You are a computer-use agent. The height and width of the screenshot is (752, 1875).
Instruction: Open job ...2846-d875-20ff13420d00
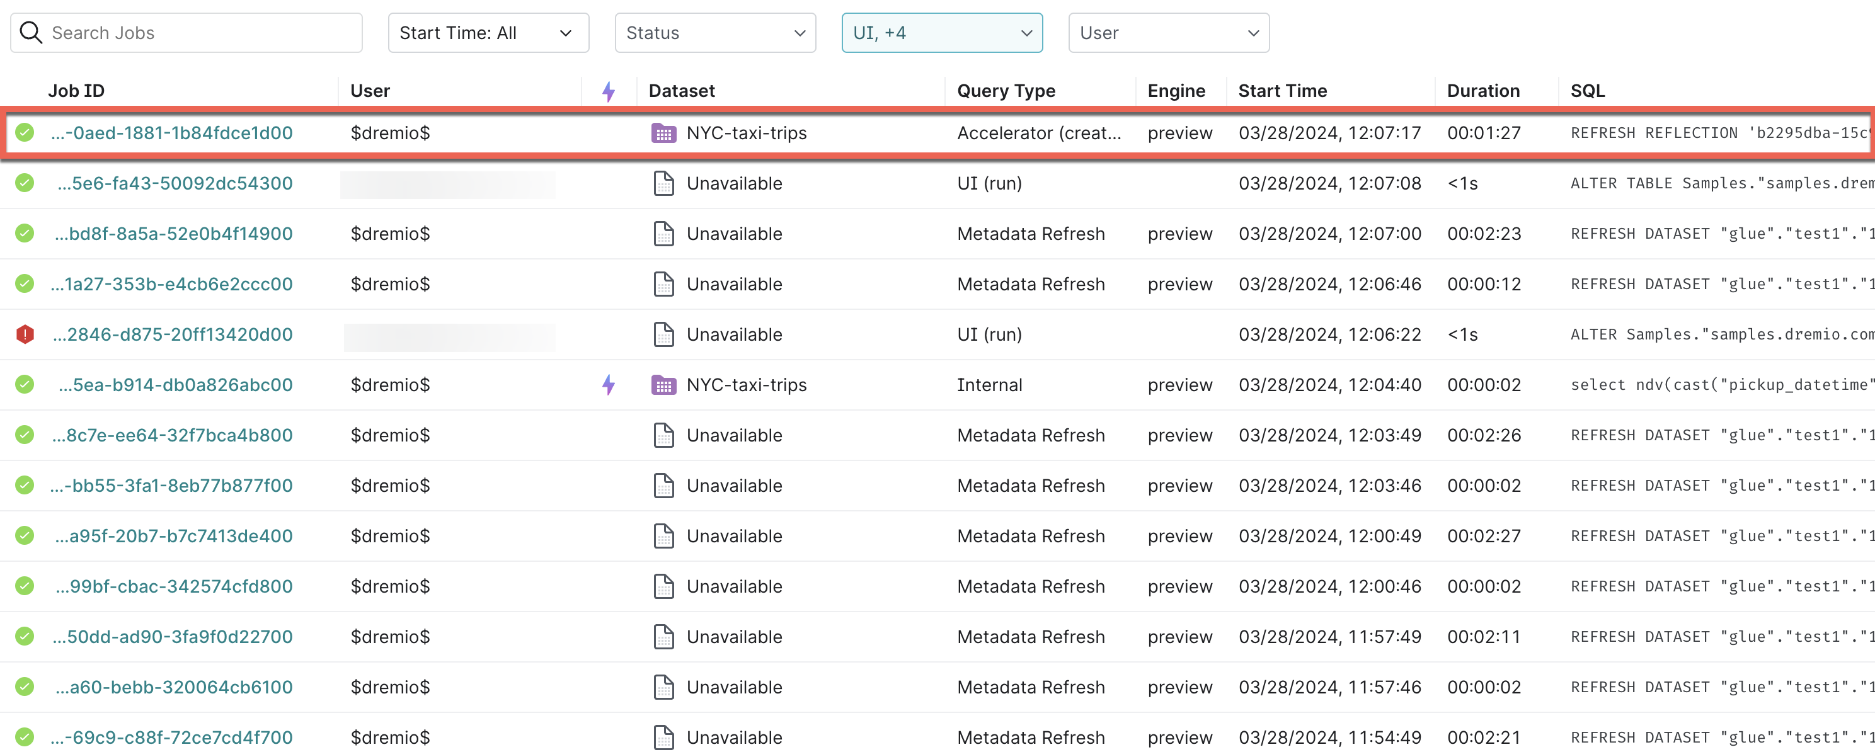(x=173, y=334)
